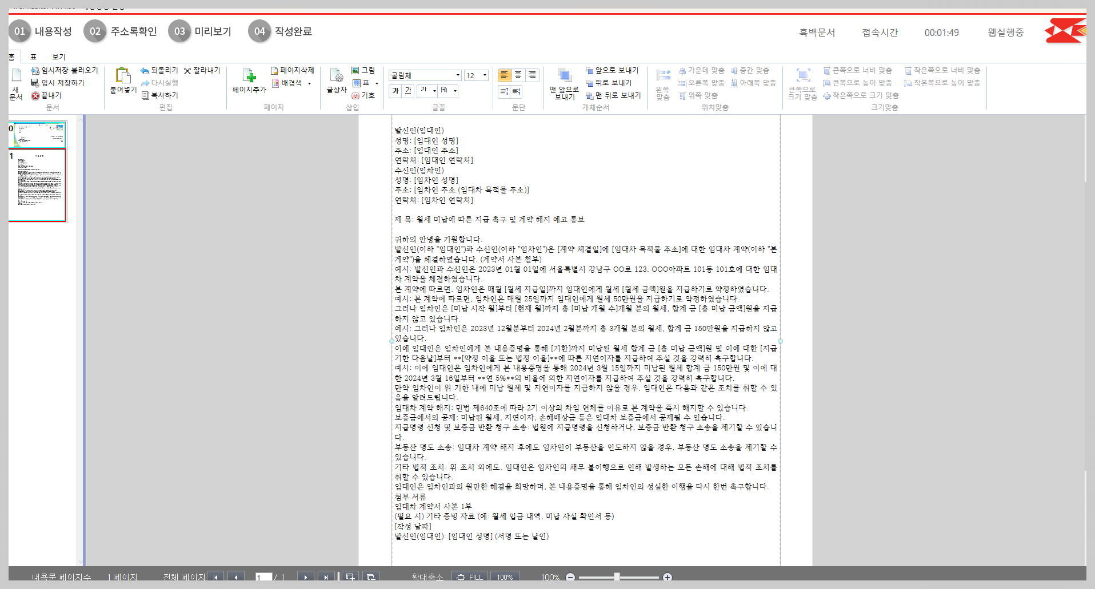The height and width of the screenshot is (589, 1095).
Task: Send object backward using 뒤로 보내기
Action: [610, 82]
